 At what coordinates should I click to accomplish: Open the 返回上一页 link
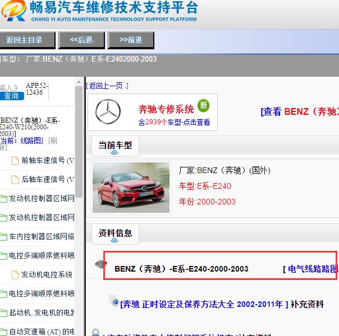click(107, 86)
